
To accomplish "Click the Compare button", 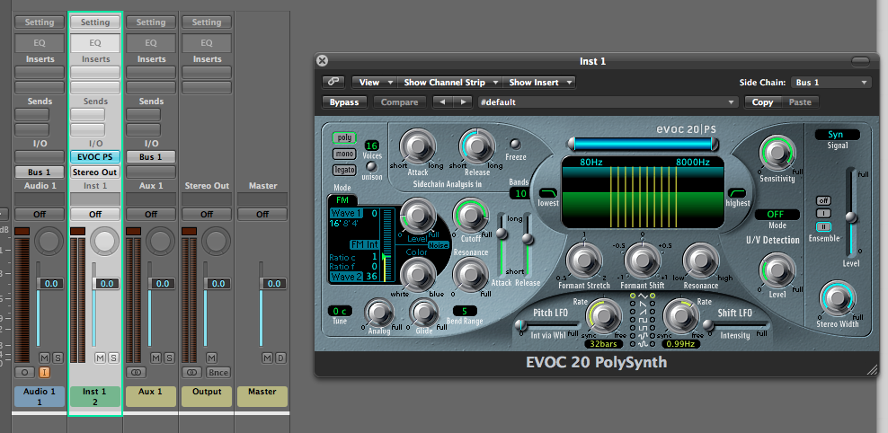I will click(399, 102).
